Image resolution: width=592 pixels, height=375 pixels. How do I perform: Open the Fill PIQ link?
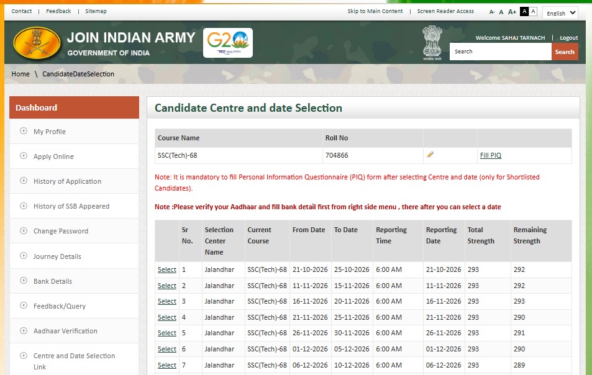click(491, 155)
